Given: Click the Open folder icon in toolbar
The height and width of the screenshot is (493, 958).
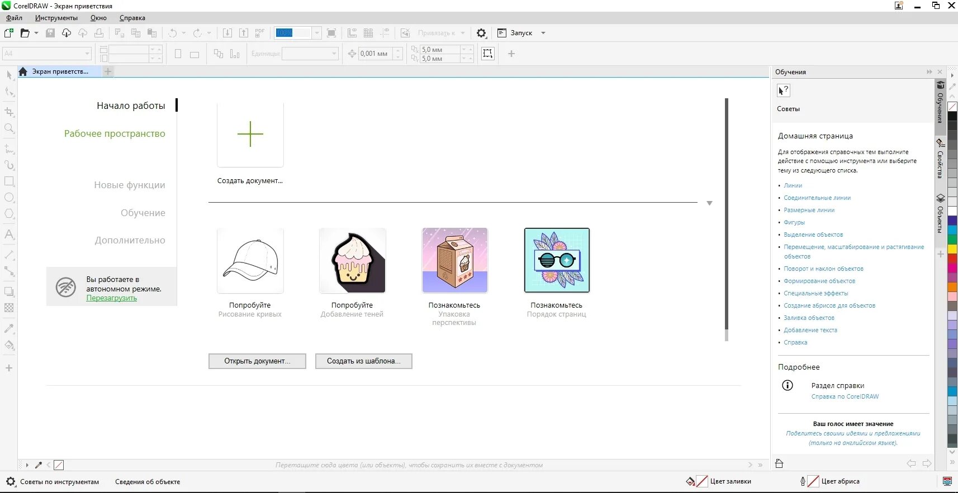Looking at the screenshot, I should (x=25, y=33).
